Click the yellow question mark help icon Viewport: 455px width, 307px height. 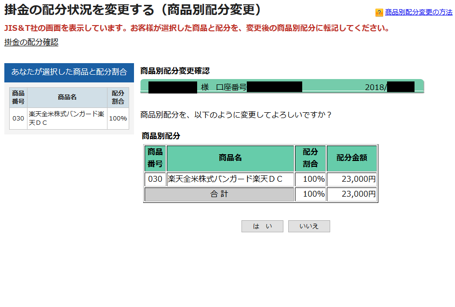click(379, 13)
